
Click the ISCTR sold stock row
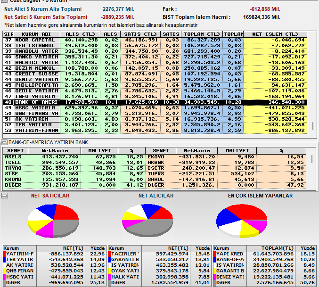(226, 168)
